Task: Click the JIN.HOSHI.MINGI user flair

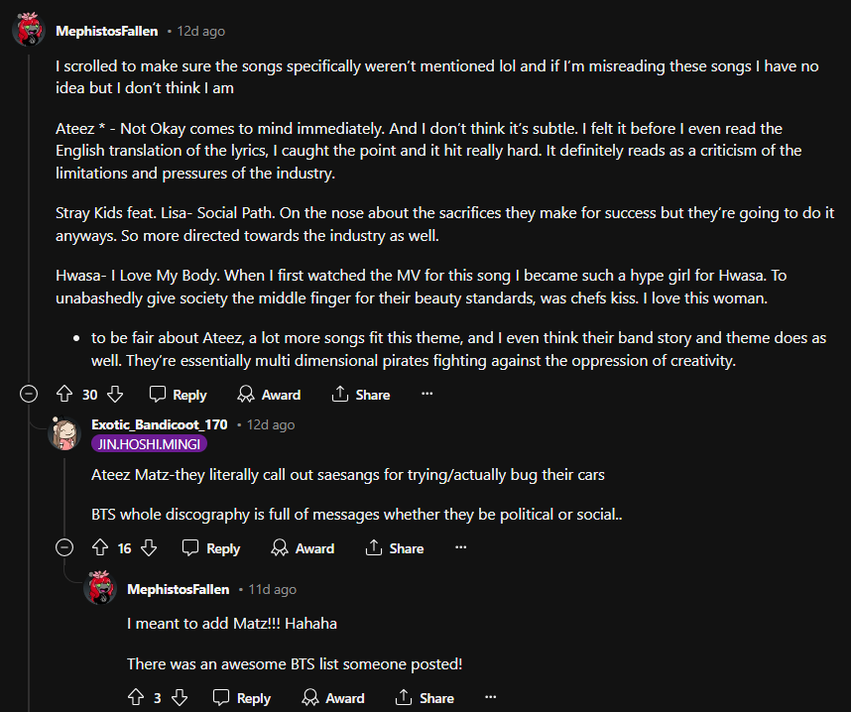Action: (x=147, y=444)
